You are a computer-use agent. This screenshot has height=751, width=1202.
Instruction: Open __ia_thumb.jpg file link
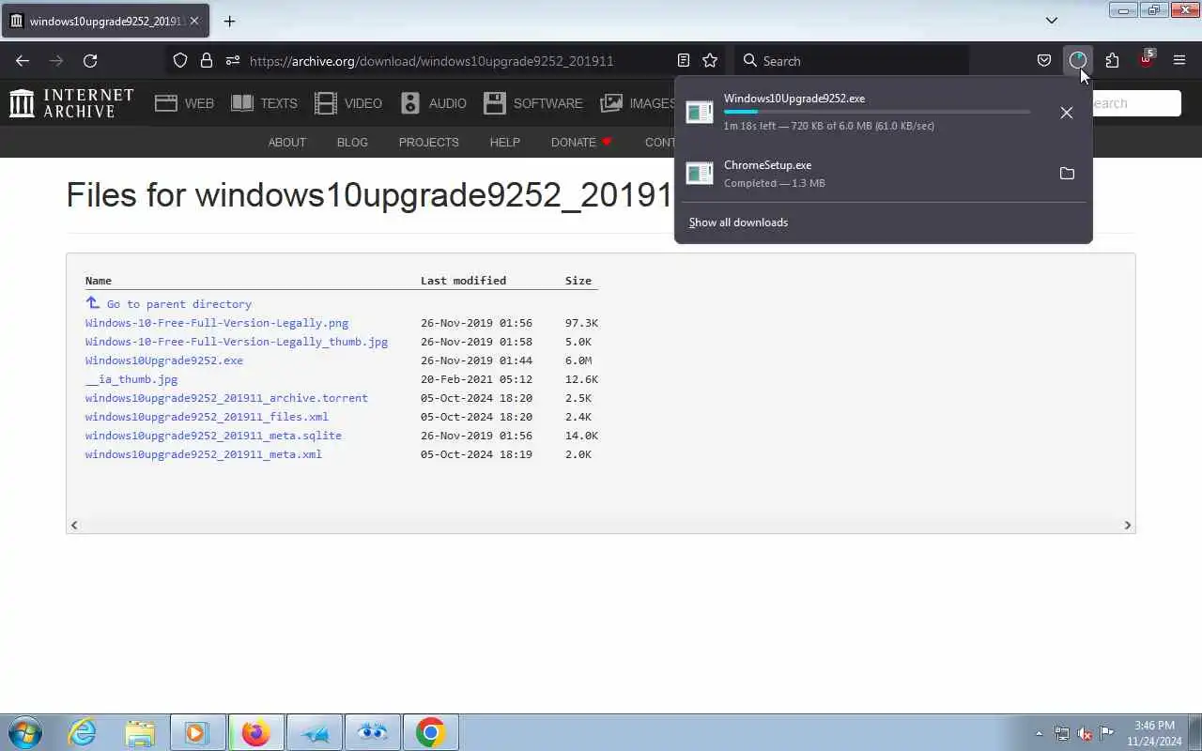point(131,379)
